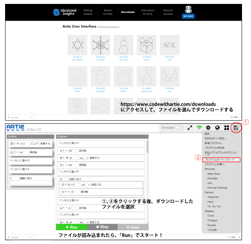Click the downloaded file icon in upper browser download bar
This screenshot has height=244, width=251.
coord(9,117)
